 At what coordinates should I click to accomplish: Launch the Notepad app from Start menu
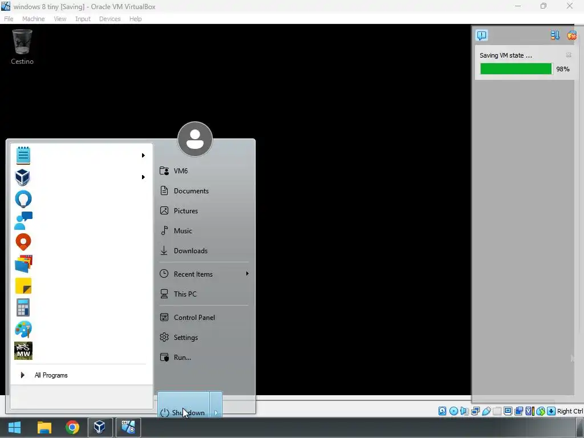pyautogui.click(x=23, y=155)
